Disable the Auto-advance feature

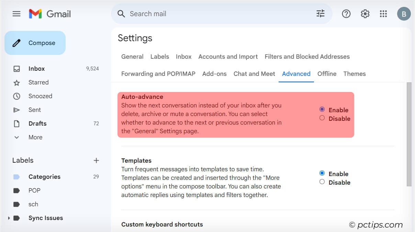pos(322,118)
